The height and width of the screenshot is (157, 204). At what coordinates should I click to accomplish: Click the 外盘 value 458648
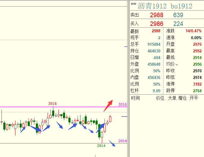pos(154,64)
